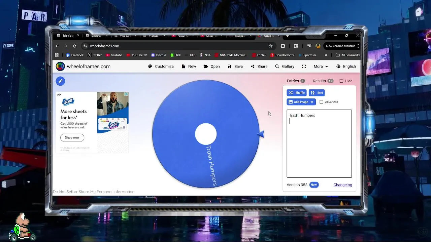
Task: Open the Customize palette option
Action: (x=161, y=67)
